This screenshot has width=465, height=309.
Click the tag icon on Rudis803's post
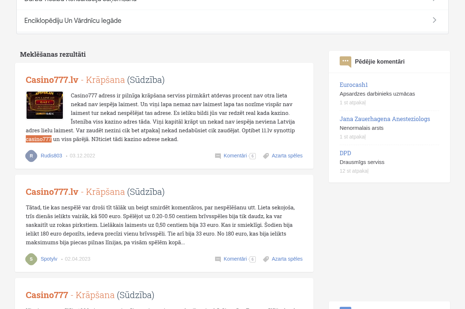tap(266, 156)
